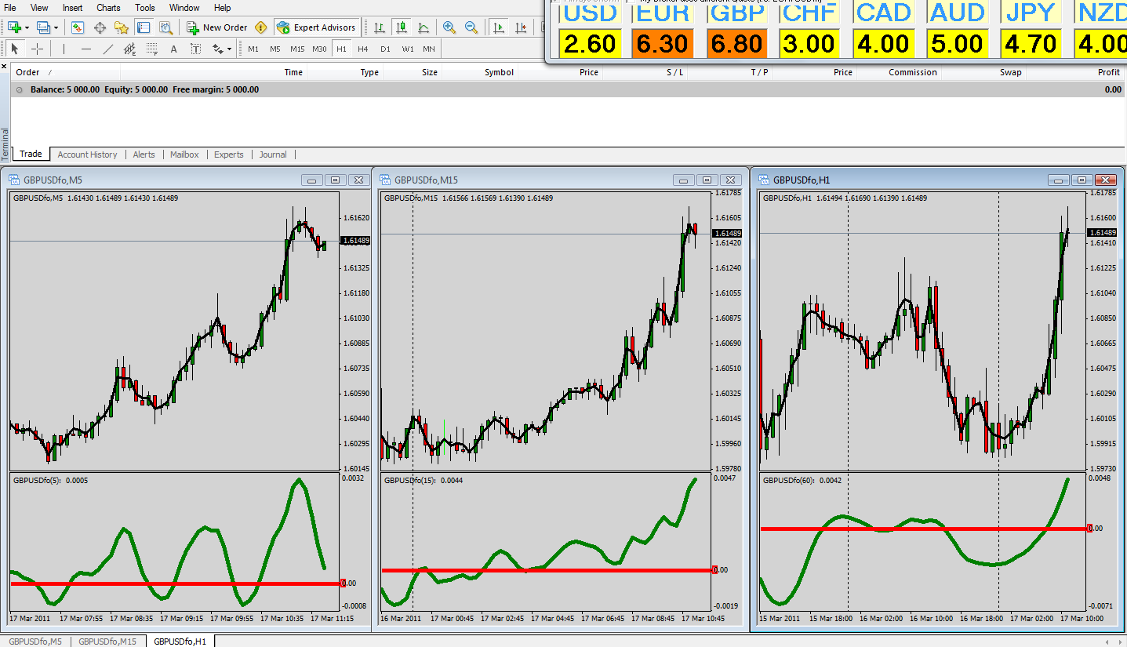Sort by the Profit column header
Image resolution: width=1127 pixels, height=647 pixels.
[x=1109, y=72]
